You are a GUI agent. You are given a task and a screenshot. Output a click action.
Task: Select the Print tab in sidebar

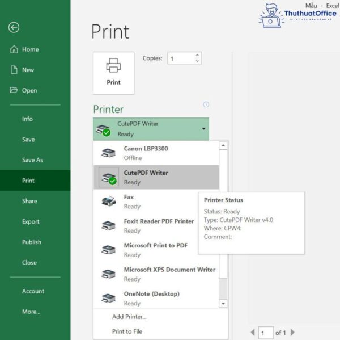[x=35, y=181]
